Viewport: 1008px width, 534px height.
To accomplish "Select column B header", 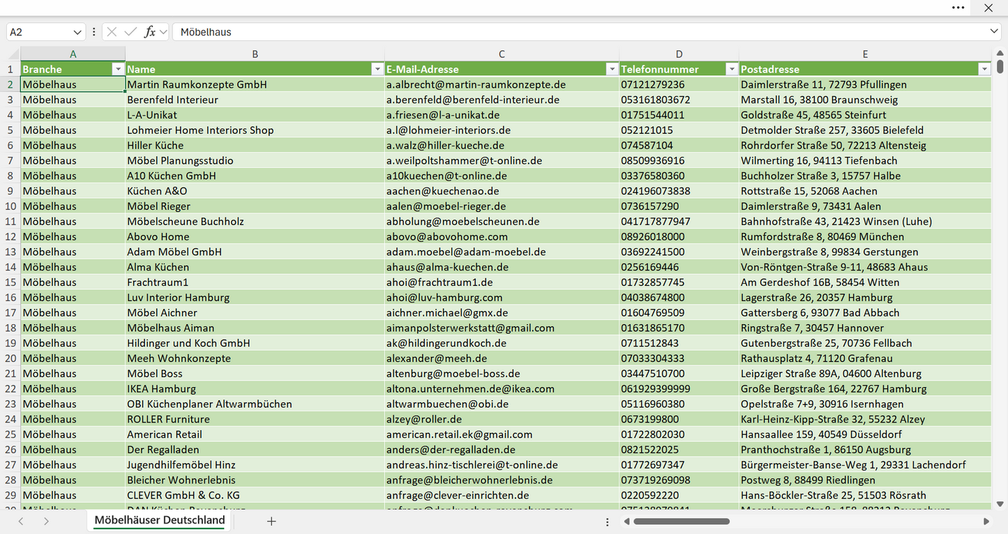I will click(255, 54).
